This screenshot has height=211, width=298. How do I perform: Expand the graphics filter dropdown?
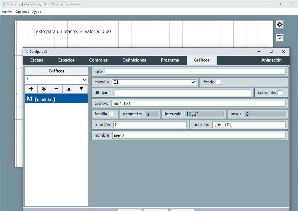click(56, 80)
